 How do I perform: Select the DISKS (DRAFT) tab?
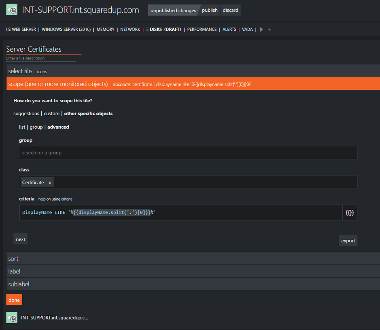pyautogui.click(x=165, y=29)
